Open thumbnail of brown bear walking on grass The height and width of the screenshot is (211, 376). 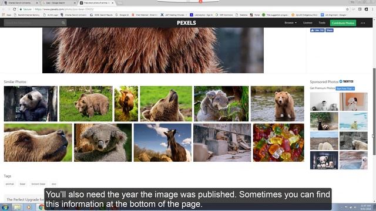coord(86,104)
